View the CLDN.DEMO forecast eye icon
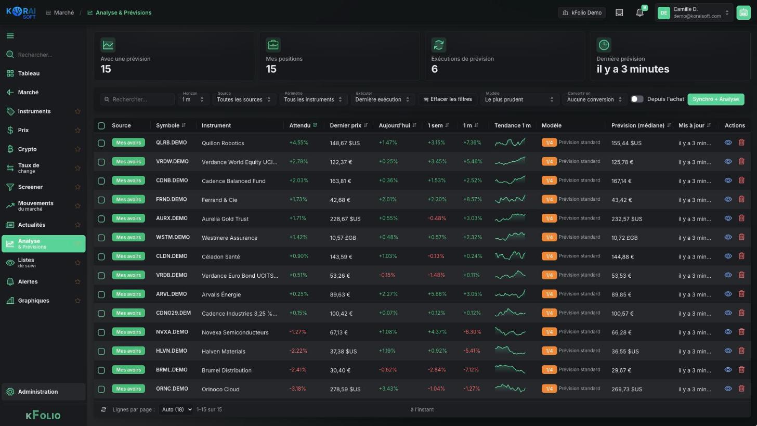 [728, 256]
